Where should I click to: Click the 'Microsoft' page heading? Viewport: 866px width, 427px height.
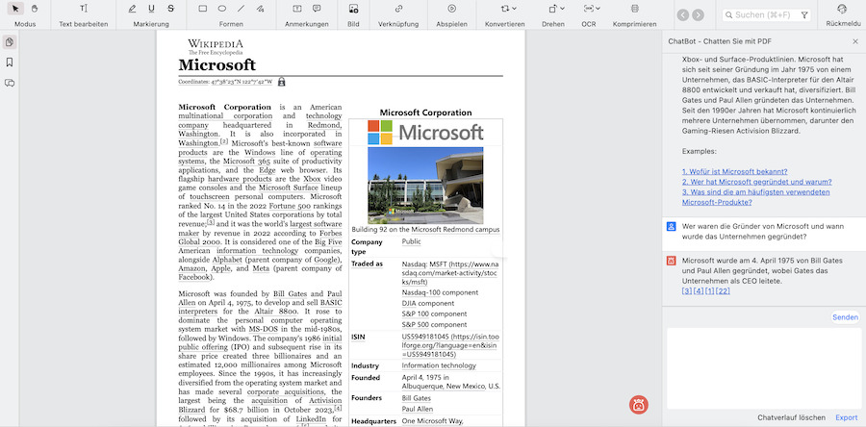coord(217,65)
